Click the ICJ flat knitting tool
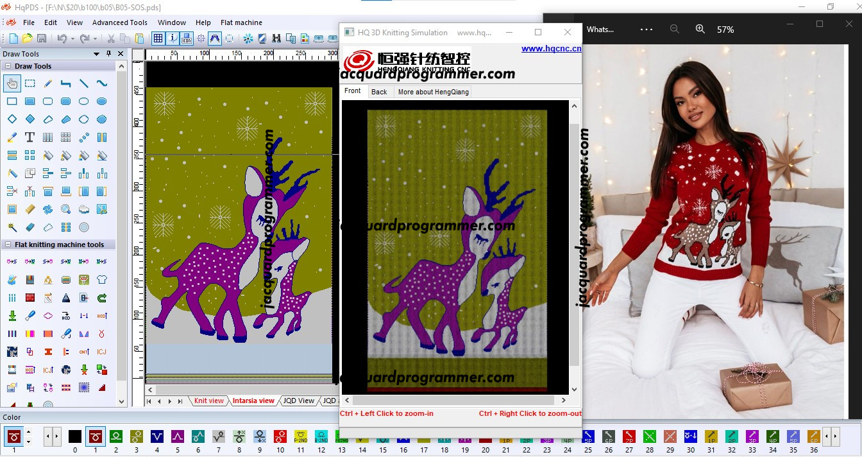 pos(102,351)
